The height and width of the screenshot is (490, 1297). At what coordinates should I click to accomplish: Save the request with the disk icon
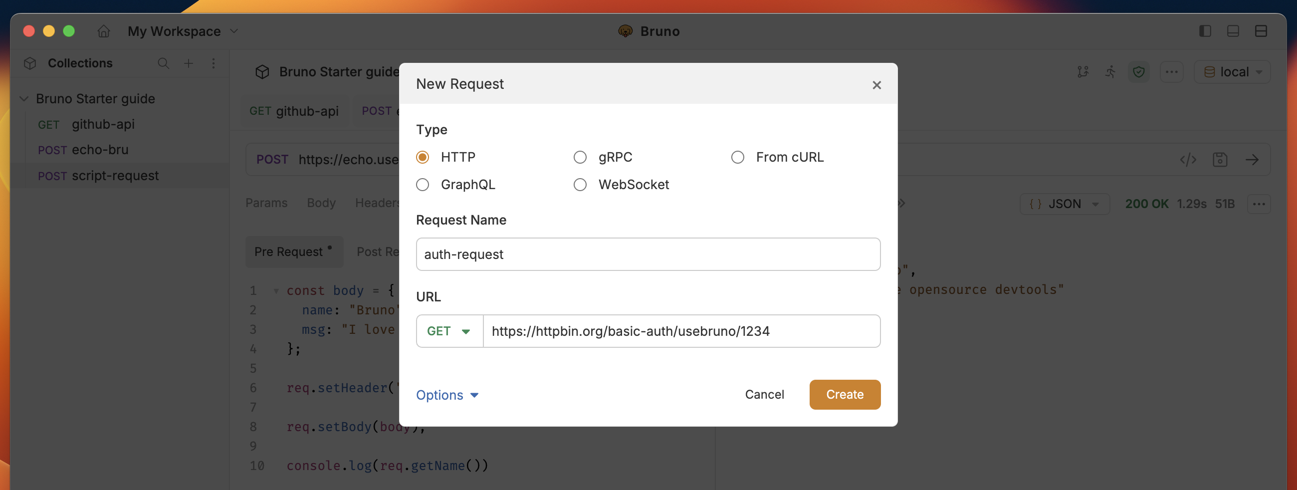click(1220, 160)
